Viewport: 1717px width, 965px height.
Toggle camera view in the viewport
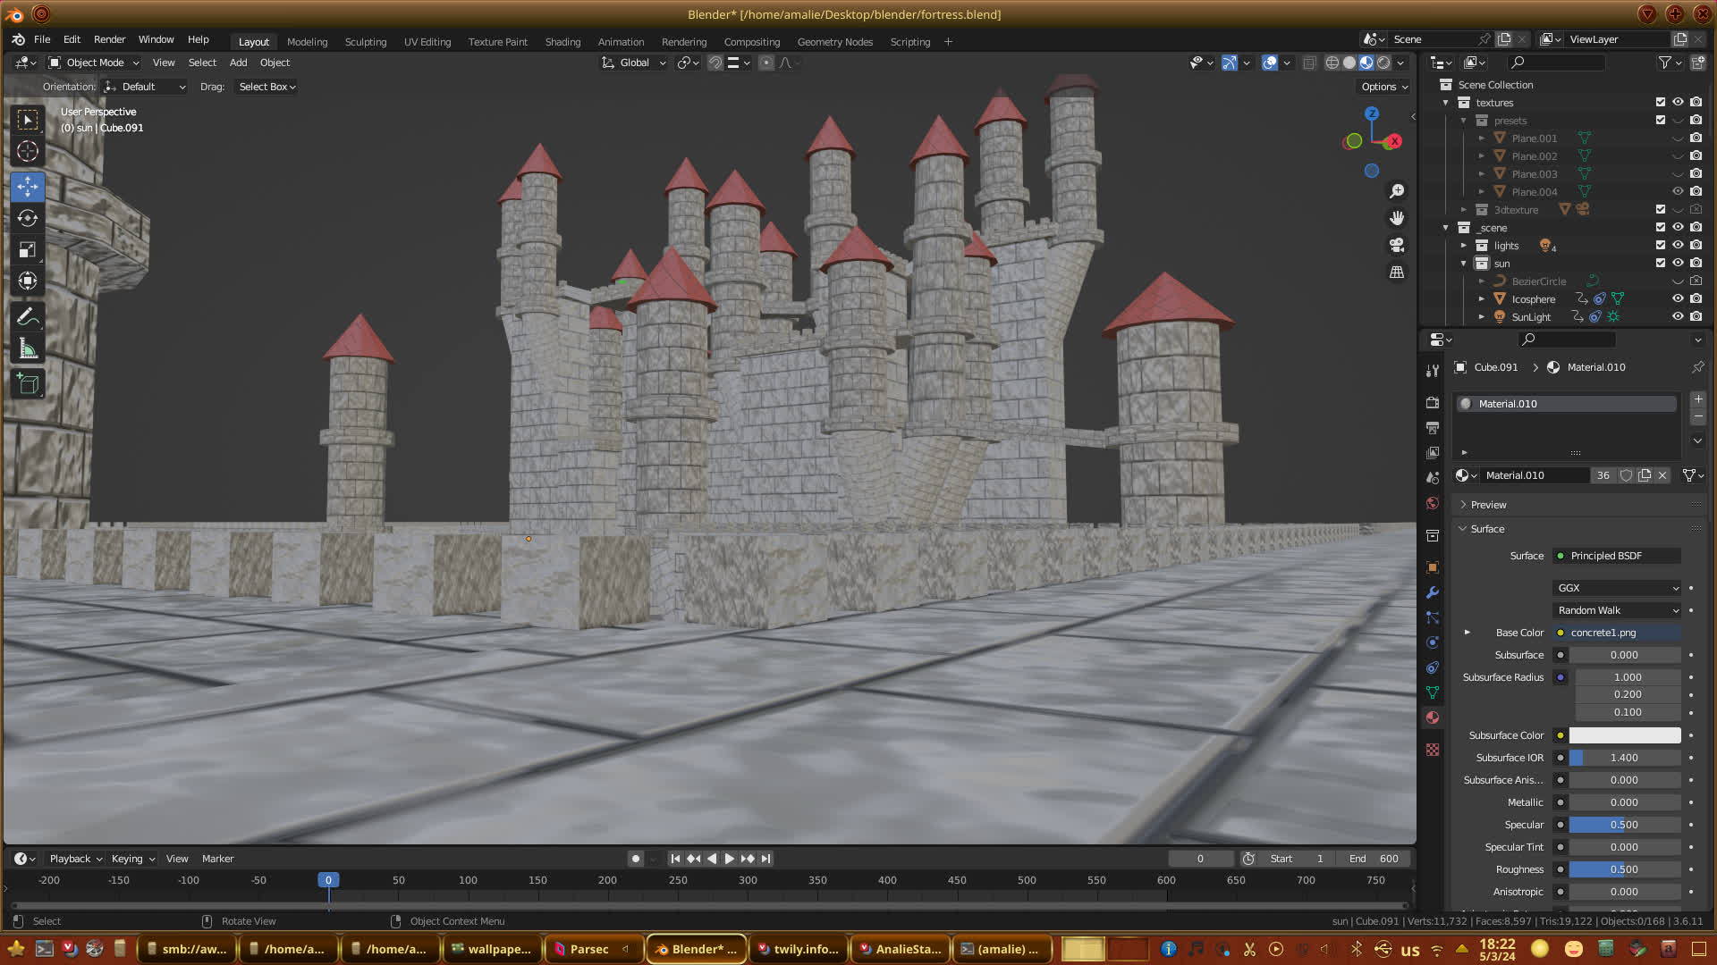click(x=1396, y=245)
